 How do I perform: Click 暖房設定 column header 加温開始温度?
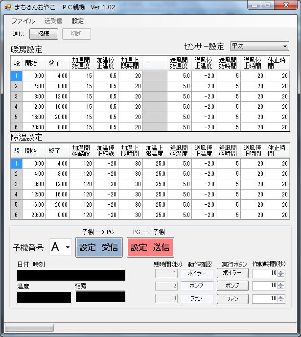81,63
